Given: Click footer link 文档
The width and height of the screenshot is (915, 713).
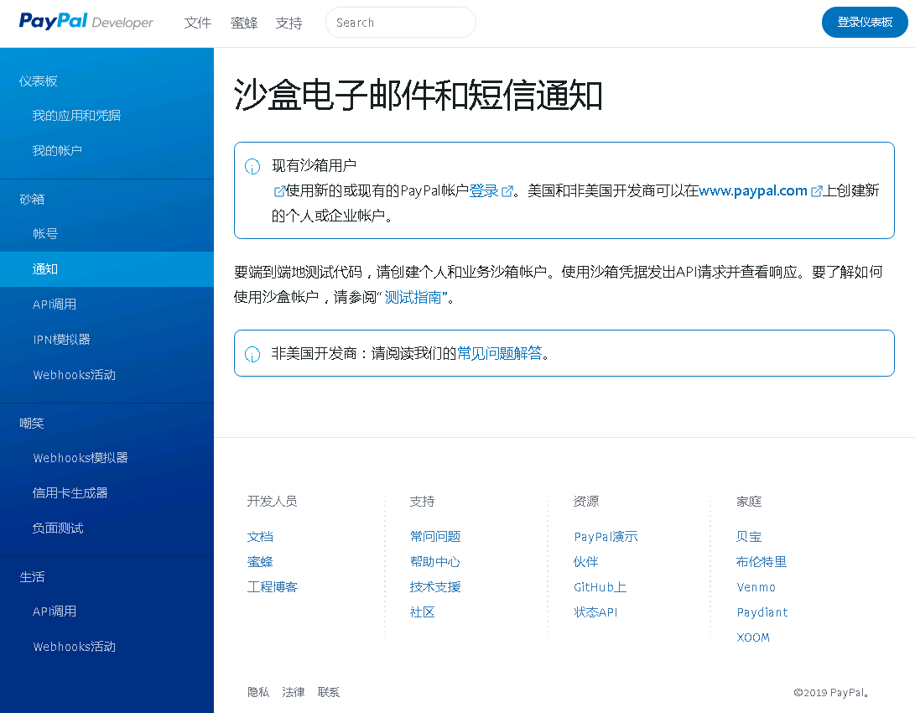Looking at the screenshot, I should pos(260,537).
